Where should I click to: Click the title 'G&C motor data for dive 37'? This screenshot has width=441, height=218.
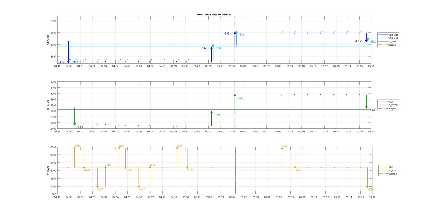(214, 14)
